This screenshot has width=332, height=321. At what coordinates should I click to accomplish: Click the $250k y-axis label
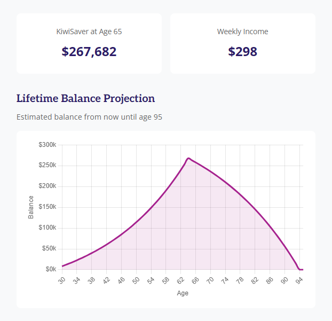pos(47,166)
